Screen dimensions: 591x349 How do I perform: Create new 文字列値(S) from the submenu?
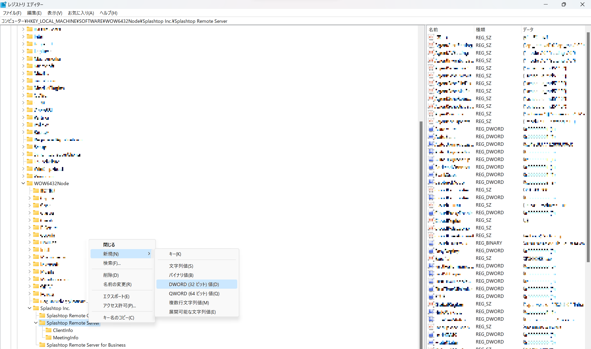click(197, 266)
